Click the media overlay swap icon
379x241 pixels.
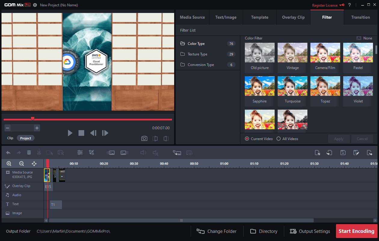[177, 153]
